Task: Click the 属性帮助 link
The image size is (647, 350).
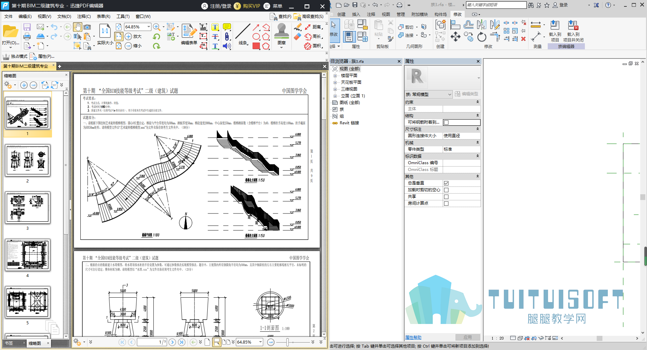Action: [413, 337]
